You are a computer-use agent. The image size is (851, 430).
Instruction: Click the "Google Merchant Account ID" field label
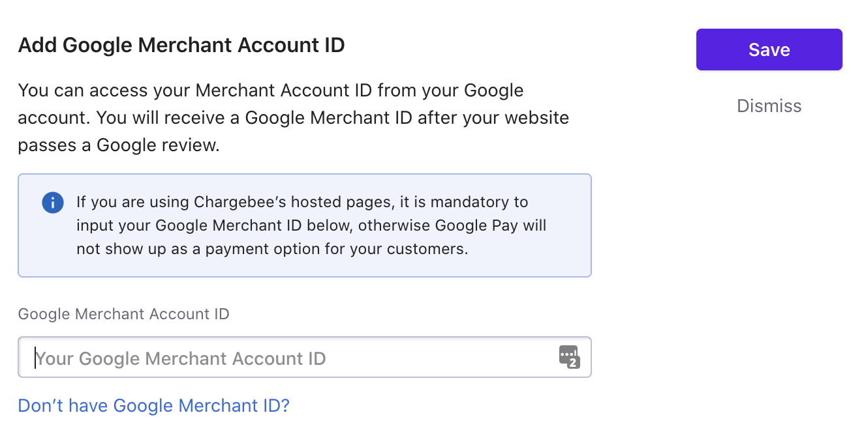point(123,314)
